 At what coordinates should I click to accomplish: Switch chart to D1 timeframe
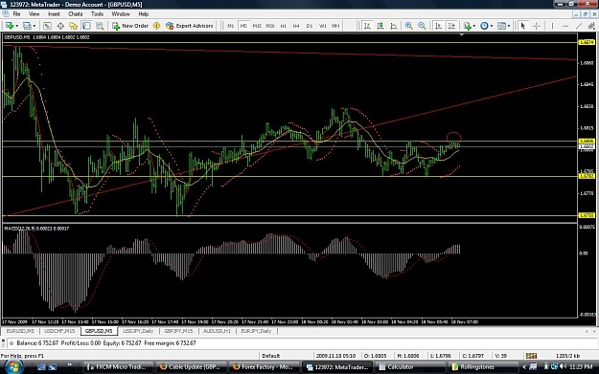click(310, 26)
